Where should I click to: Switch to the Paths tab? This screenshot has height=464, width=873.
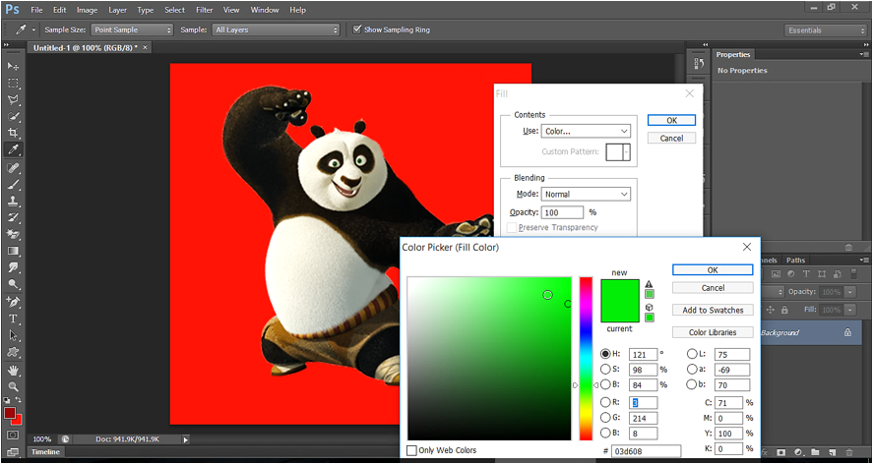coord(795,260)
